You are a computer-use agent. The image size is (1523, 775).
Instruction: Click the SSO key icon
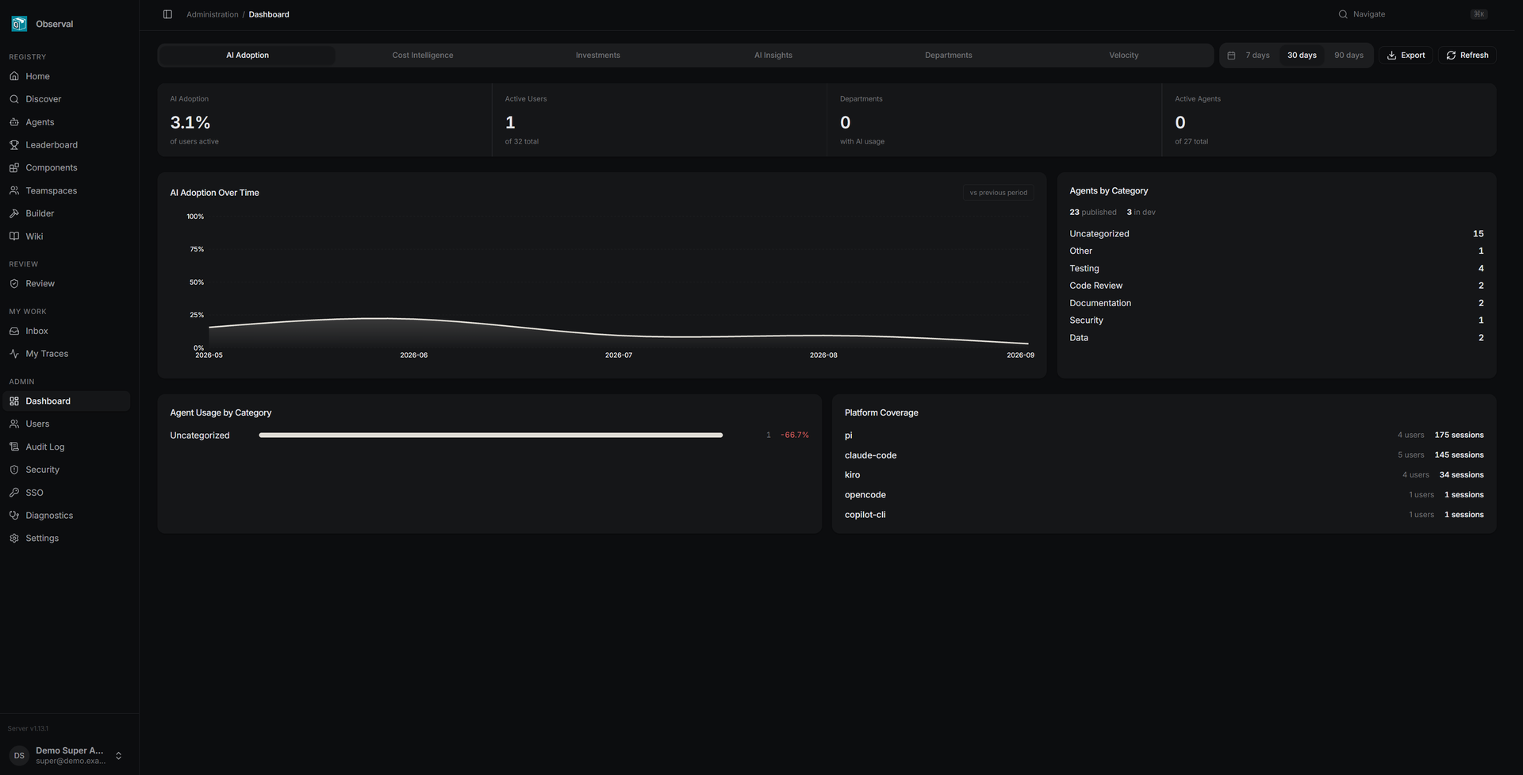coord(14,493)
